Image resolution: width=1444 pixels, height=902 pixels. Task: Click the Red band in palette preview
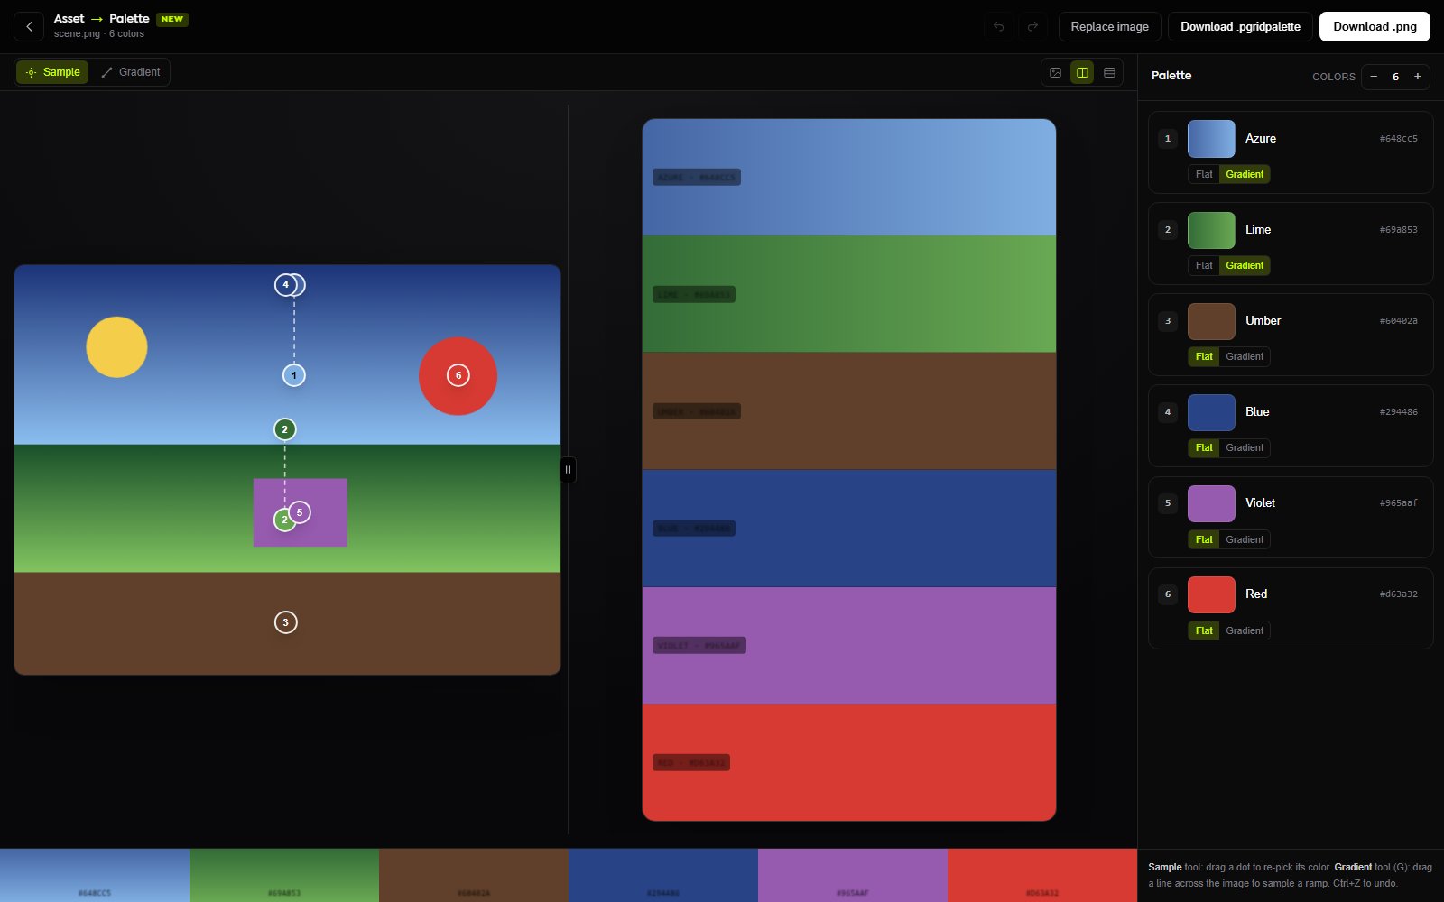849,762
